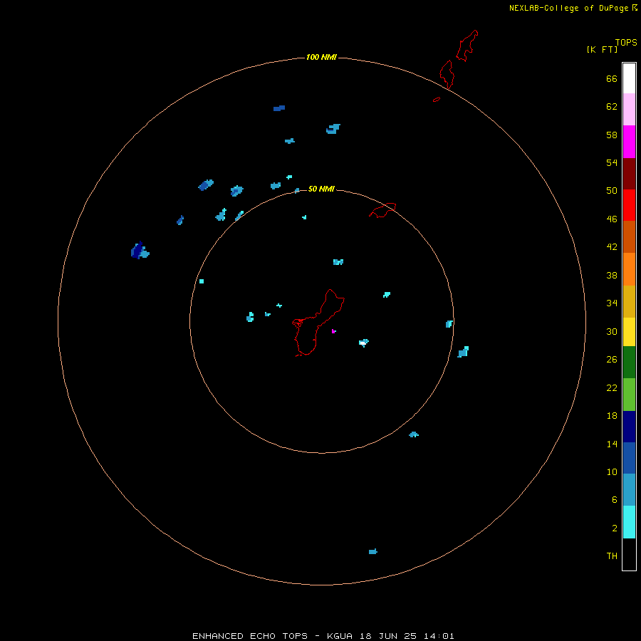
Task: Click the [K FT] units label
Action: 602,49
